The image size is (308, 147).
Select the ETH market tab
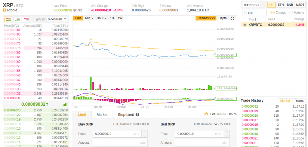[x=281, y=5]
